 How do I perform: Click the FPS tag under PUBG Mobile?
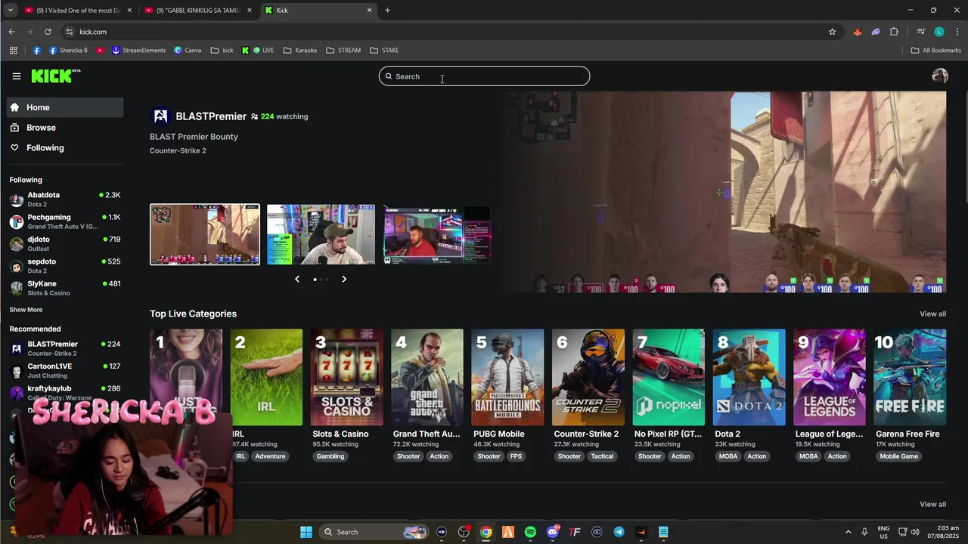(516, 456)
